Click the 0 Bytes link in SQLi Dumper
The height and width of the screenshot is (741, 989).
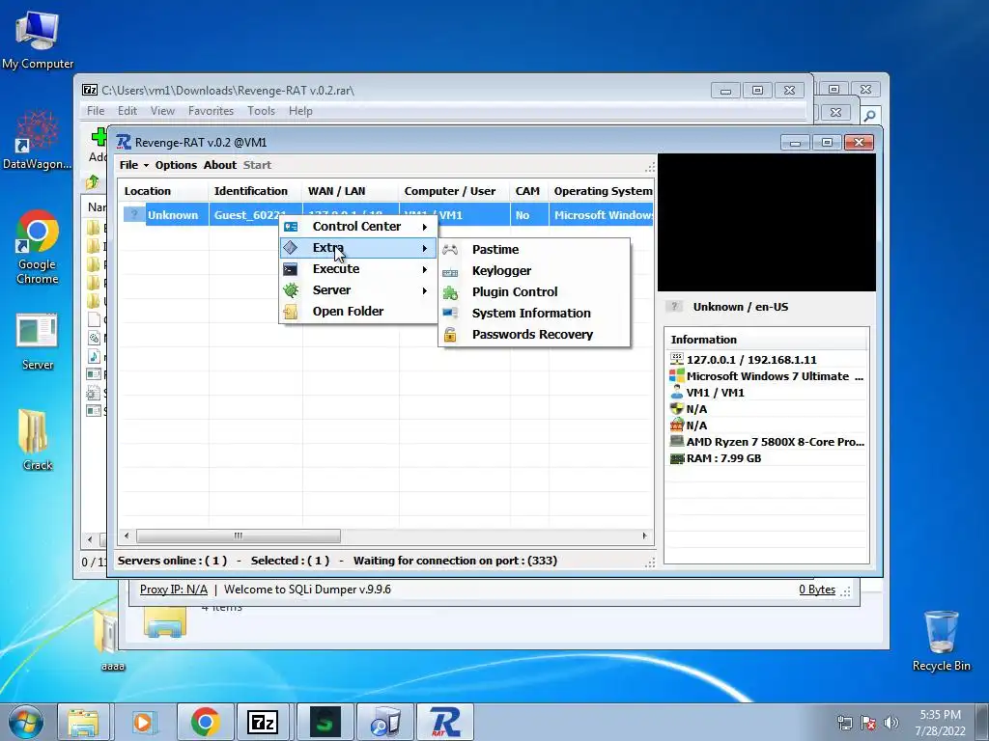[817, 590]
